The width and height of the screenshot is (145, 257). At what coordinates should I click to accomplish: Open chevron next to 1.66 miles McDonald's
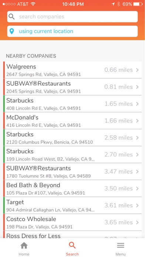pyautogui.click(x=137, y=121)
